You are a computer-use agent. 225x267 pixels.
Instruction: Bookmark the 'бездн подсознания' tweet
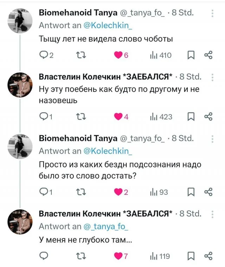192,192
